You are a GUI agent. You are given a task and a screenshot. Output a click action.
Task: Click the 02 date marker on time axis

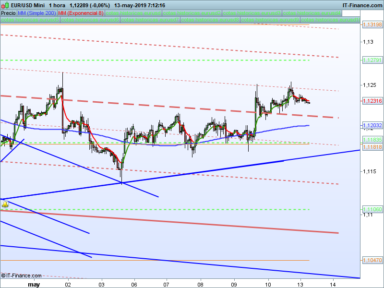pyautogui.click(x=68, y=284)
